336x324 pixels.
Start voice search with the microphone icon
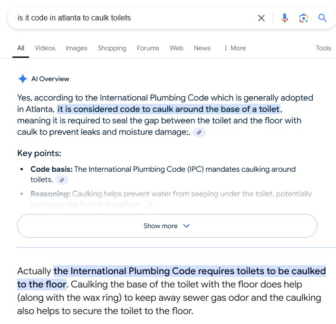(x=285, y=18)
